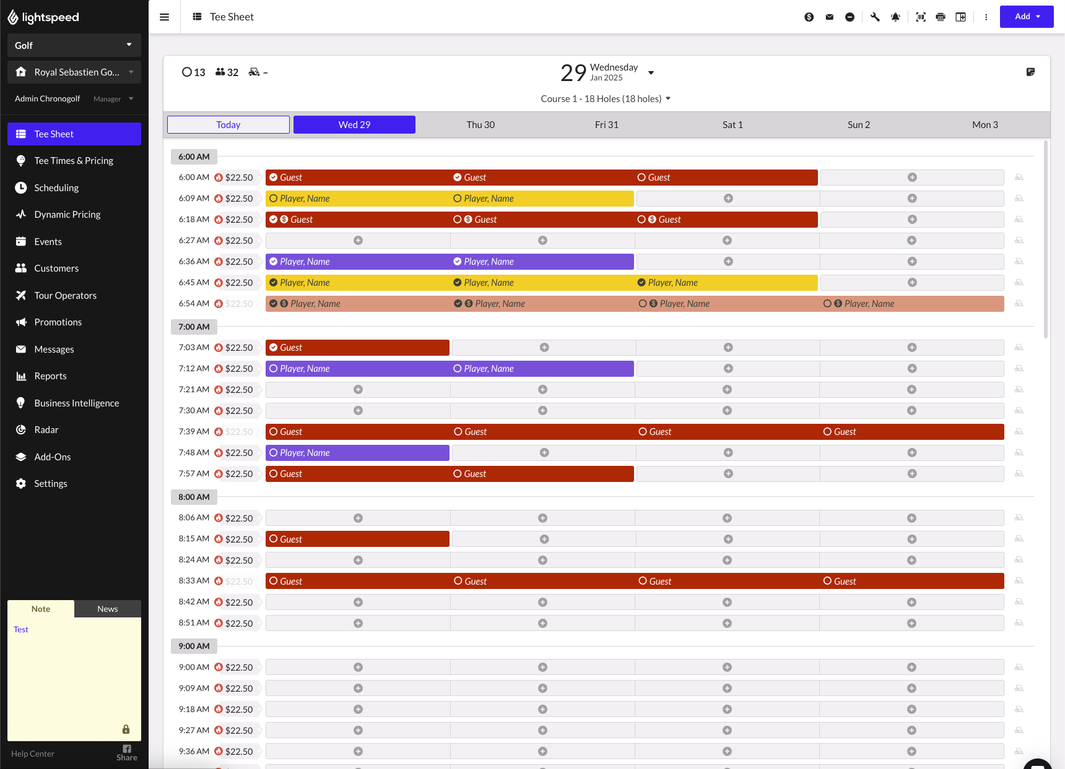Click the dollar sign icon in top toolbar
Screen dimensions: 1065x769
pos(809,17)
